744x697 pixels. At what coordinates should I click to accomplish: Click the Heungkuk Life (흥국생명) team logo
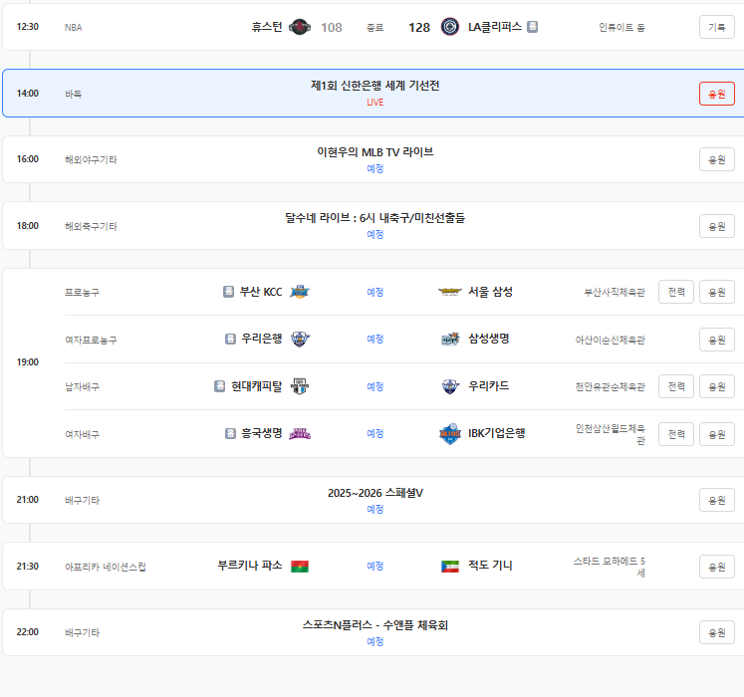pos(300,433)
